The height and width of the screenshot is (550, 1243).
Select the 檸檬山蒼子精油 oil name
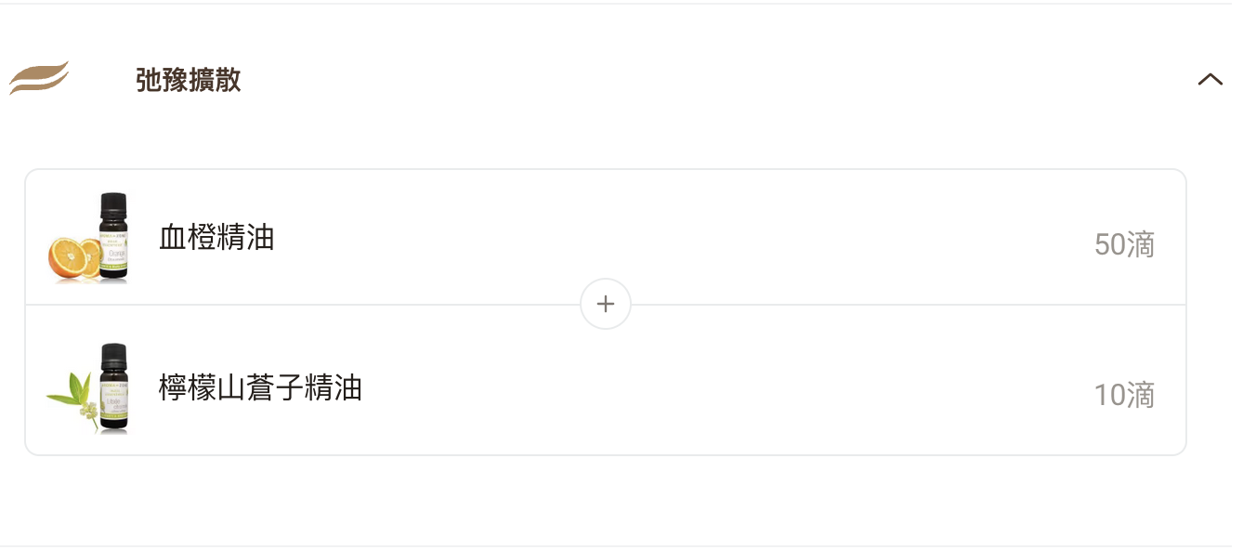coord(260,387)
